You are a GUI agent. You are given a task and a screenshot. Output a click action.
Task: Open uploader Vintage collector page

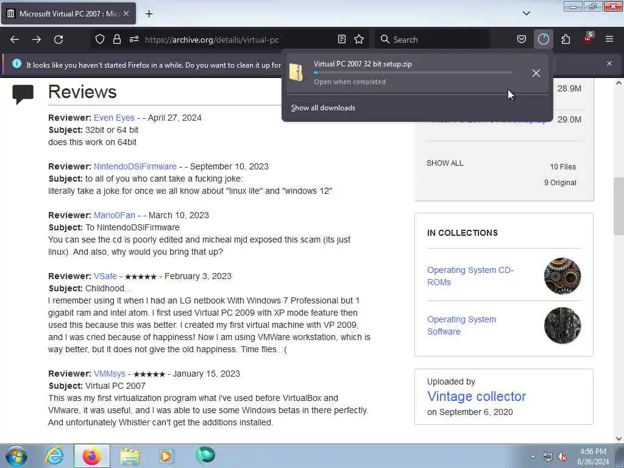tap(477, 396)
